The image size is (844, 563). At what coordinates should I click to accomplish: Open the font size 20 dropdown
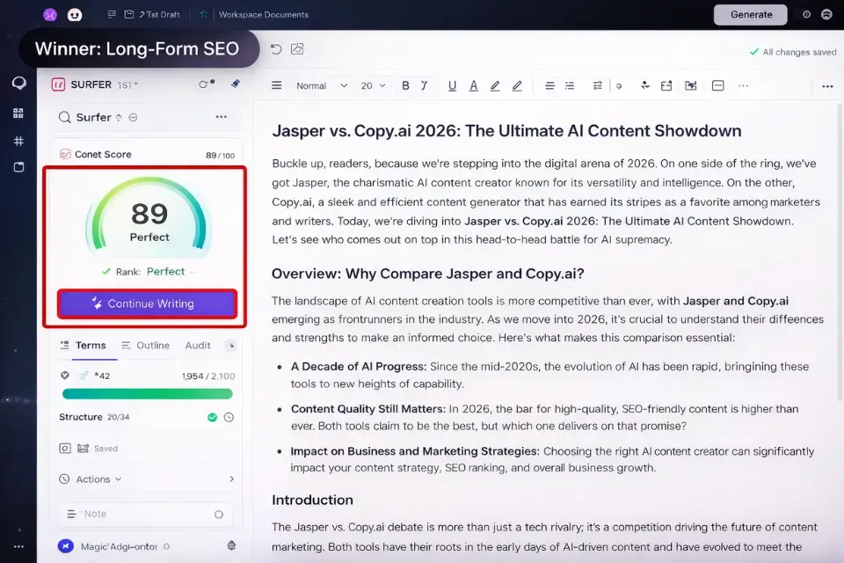point(372,85)
